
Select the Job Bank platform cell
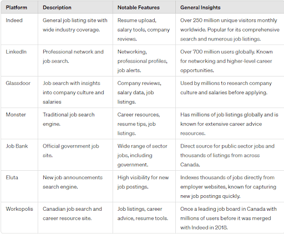pyautogui.click(x=17, y=146)
